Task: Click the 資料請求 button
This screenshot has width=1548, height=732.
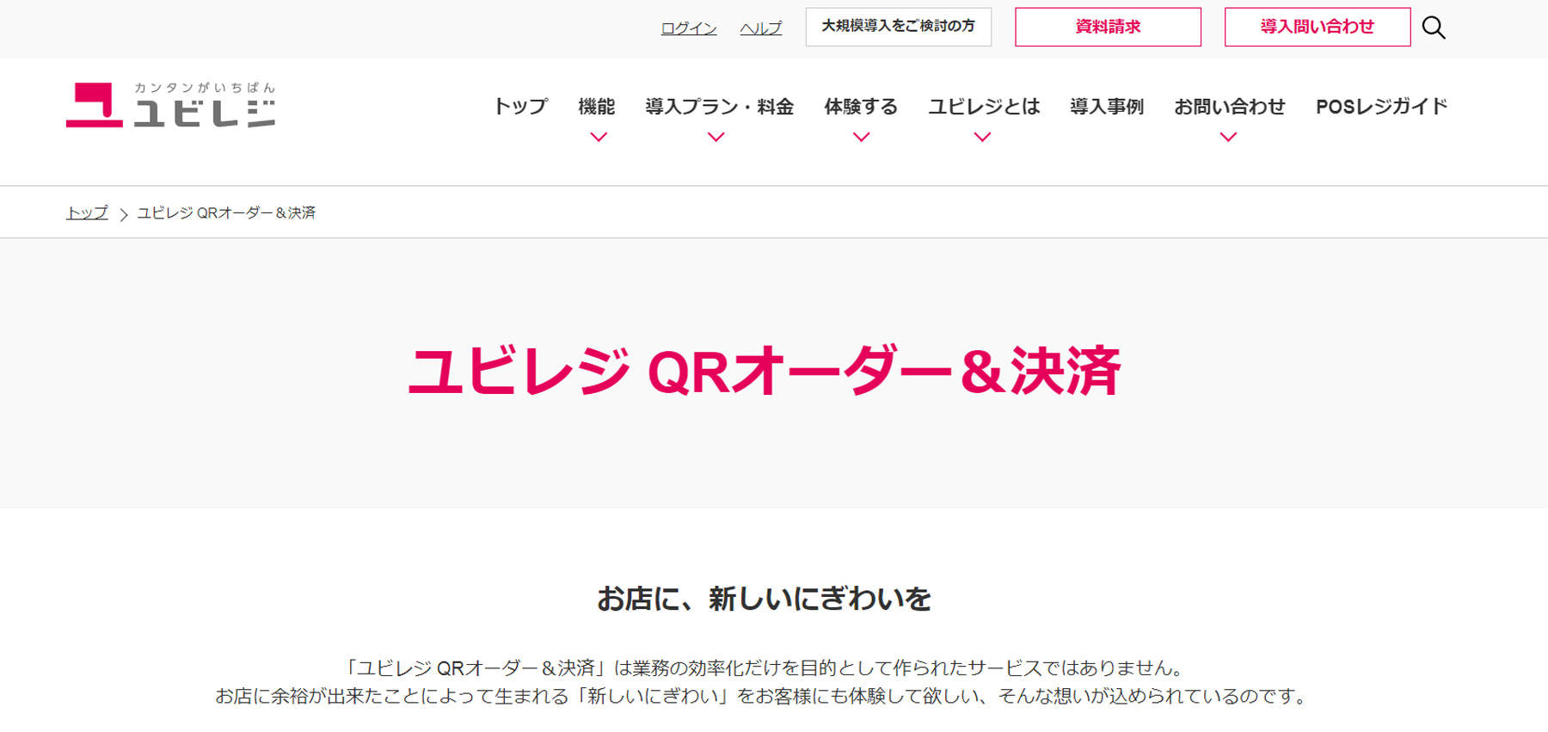Action: pyautogui.click(x=1108, y=27)
